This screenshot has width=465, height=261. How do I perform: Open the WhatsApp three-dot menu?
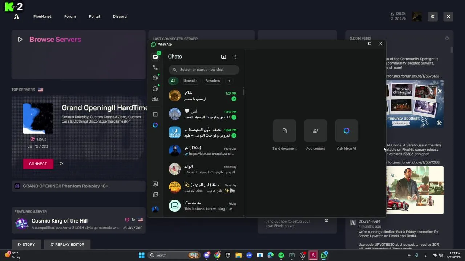pos(235,57)
